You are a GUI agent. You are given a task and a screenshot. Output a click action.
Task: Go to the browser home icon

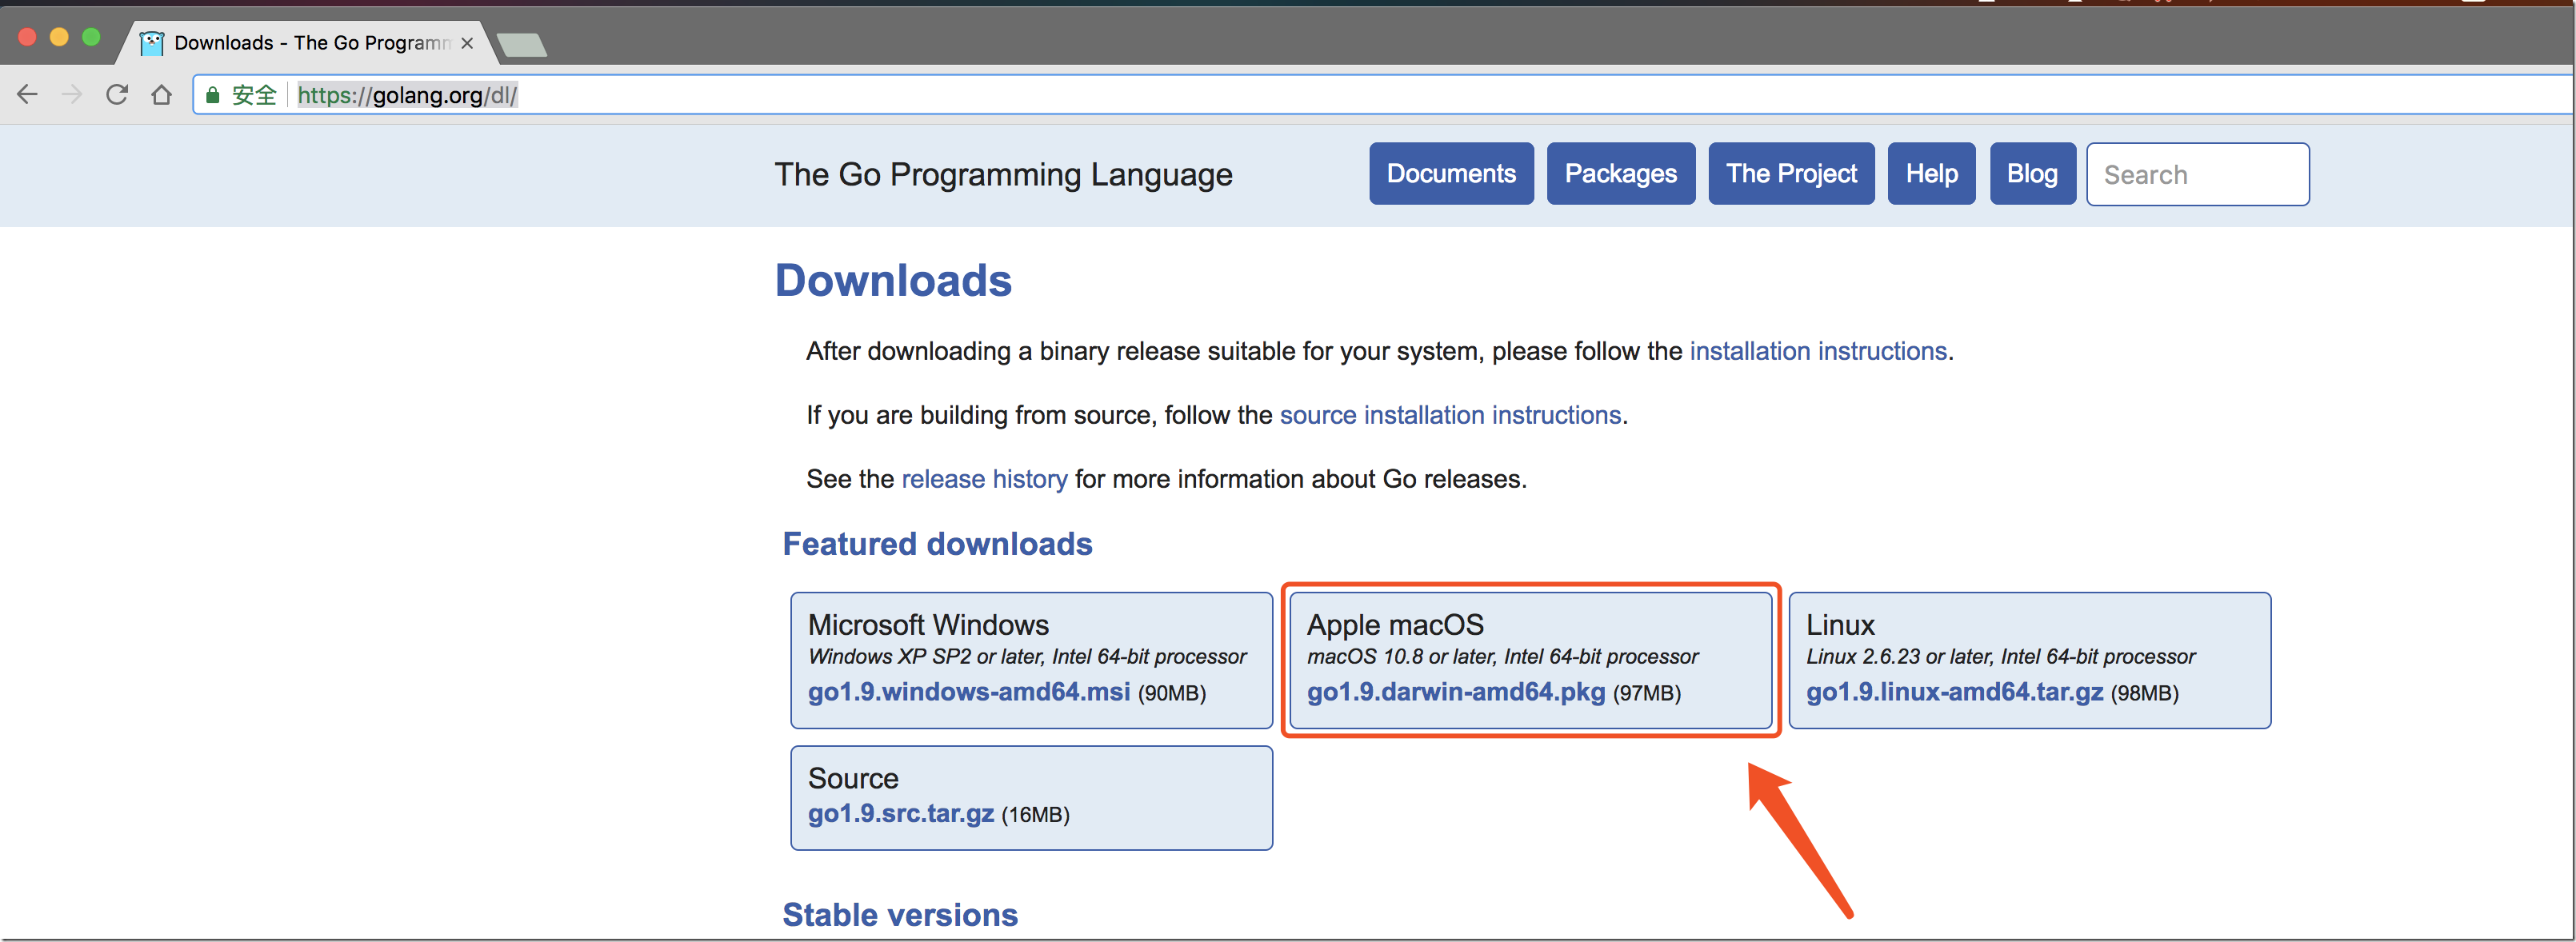[x=161, y=95]
